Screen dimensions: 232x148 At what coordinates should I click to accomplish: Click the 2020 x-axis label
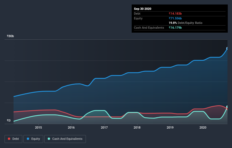pyautogui.click(x=203, y=127)
